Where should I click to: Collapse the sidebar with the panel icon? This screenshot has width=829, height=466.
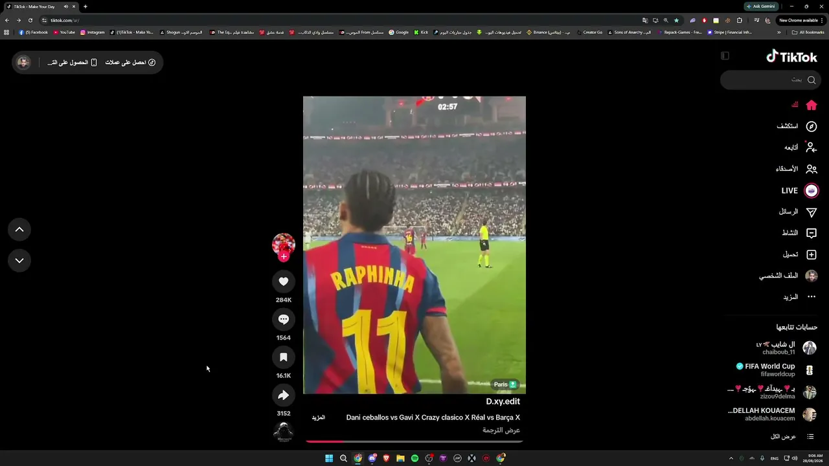(725, 56)
